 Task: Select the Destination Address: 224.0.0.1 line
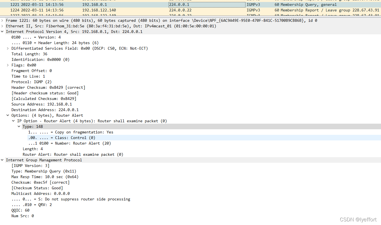pyautogui.click(x=45, y=110)
